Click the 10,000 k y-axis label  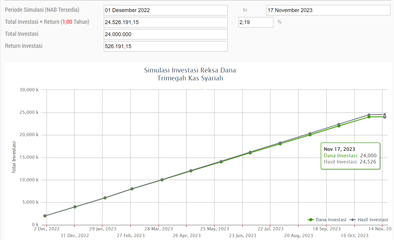tap(29, 180)
